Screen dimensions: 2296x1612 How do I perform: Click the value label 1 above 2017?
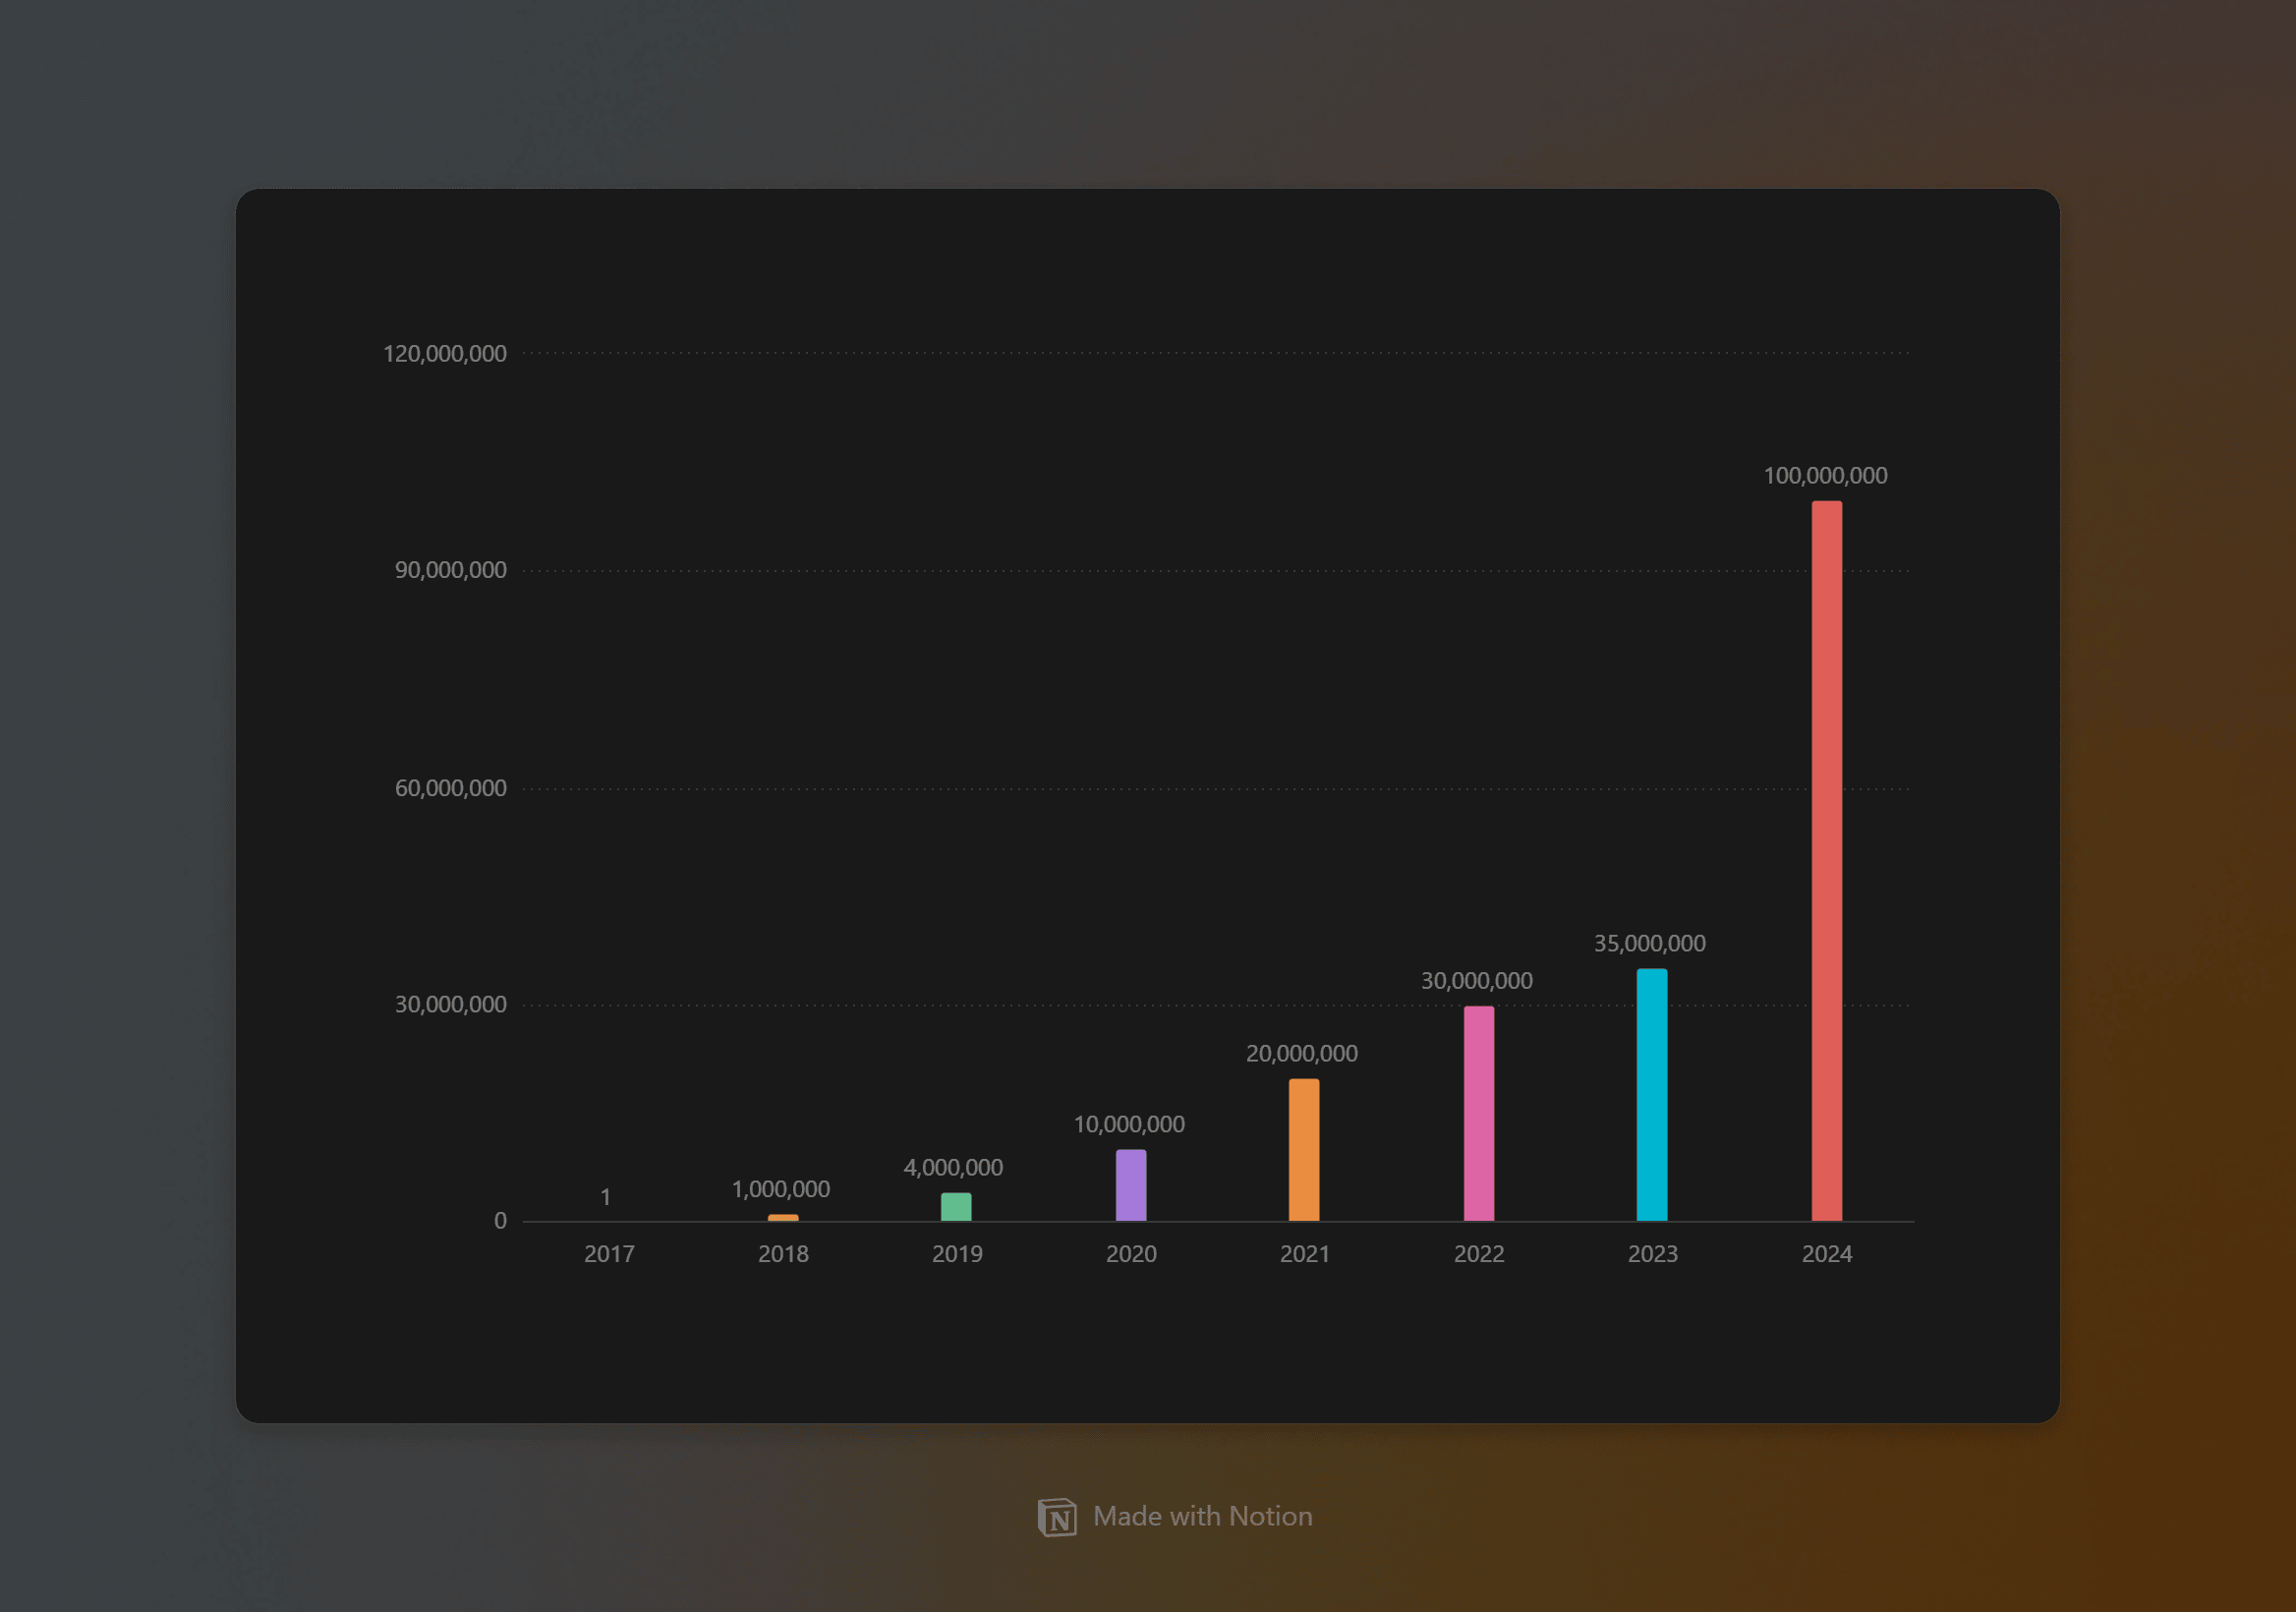coord(605,1197)
